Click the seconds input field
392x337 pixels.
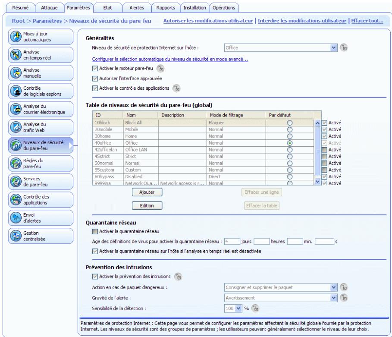point(324,242)
